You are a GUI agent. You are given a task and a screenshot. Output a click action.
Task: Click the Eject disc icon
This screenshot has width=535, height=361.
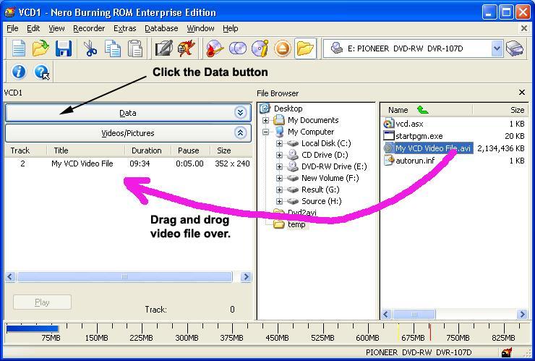coord(282,48)
